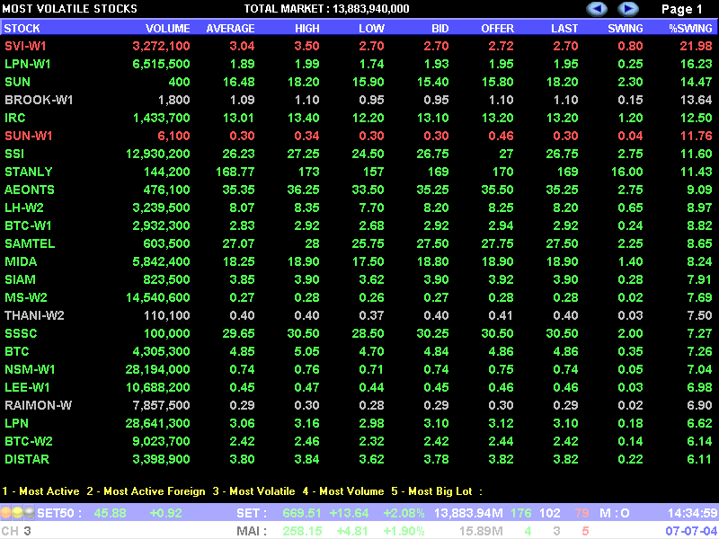Go to the next page with the right arrow
The width and height of the screenshot is (719, 539).
(x=627, y=9)
